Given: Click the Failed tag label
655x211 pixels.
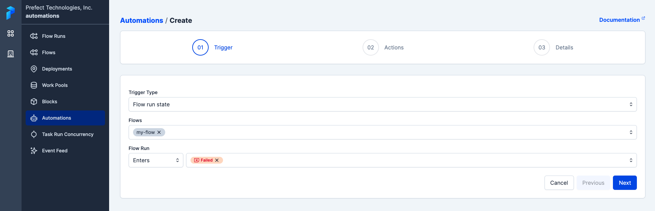Looking at the screenshot, I should 207,160.
